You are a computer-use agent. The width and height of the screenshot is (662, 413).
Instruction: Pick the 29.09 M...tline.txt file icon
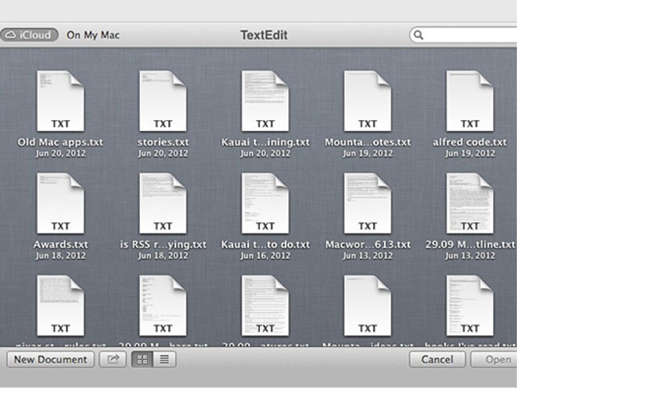(470, 204)
